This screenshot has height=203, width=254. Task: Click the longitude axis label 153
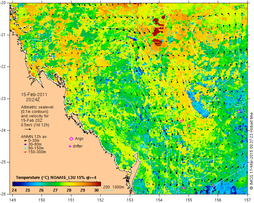130,200
